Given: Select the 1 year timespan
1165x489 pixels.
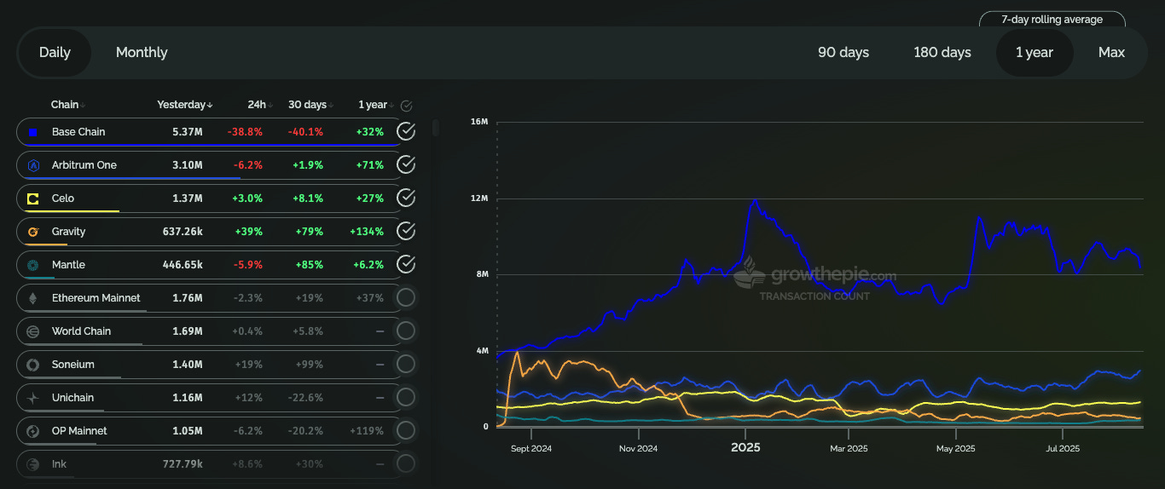Looking at the screenshot, I should 1035,52.
